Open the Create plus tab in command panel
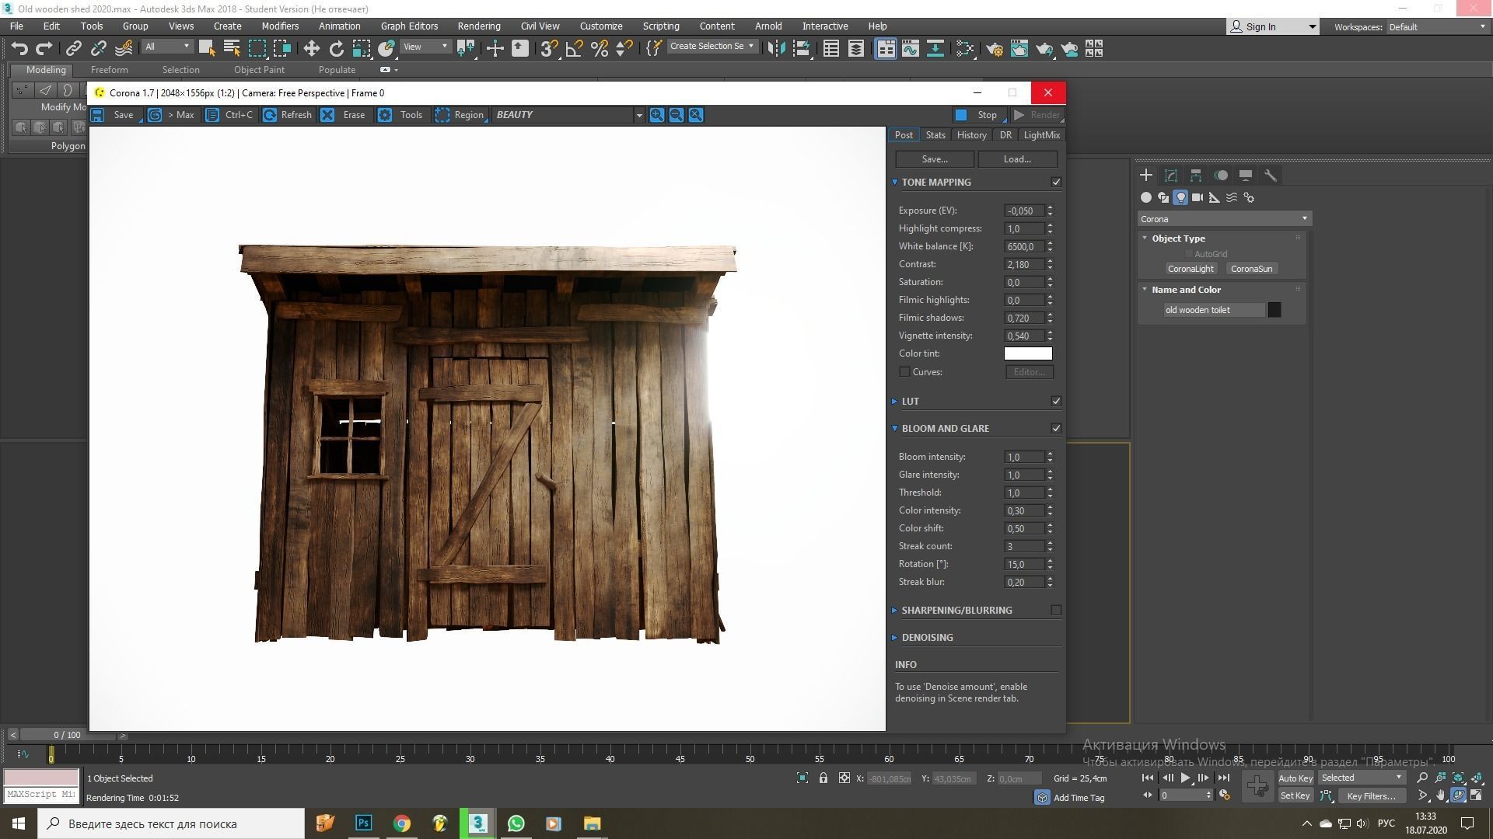This screenshot has height=839, width=1493. tap(1146, 175)
